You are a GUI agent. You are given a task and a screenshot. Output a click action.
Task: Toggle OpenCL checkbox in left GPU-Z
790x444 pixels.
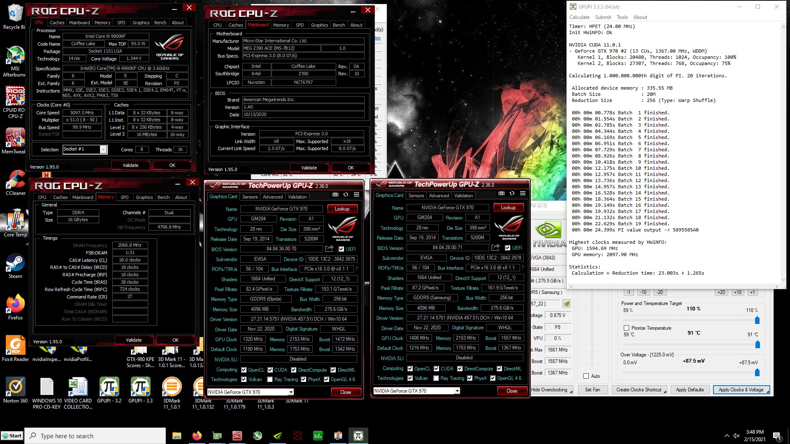[x=244, y=370]
